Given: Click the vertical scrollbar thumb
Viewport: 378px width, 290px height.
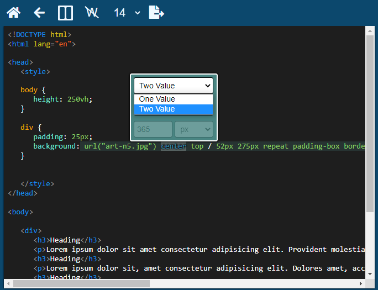Looking at the screenshot, I should coord(370,124).
